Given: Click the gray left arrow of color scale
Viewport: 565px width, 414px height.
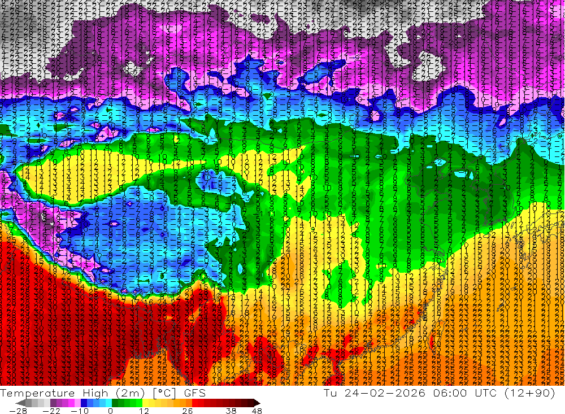Looking at the screenshot, I should 20,403.
